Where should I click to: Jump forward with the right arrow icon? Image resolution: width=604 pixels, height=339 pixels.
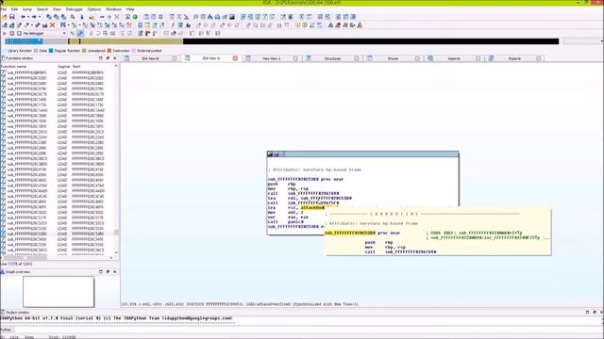[x=34, y=17]
